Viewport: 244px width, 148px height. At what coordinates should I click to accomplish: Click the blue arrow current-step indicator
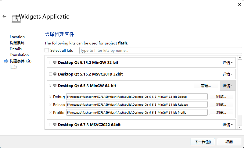6,61
